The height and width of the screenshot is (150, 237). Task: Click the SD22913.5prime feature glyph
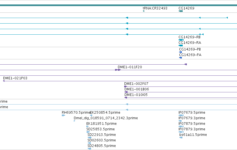89,138
